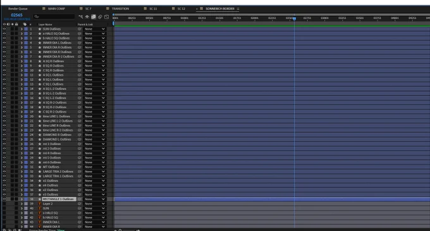Click the audio speaker column header icon
The width and height of the screenshot is (430, 231).
(x=8, y=24)
